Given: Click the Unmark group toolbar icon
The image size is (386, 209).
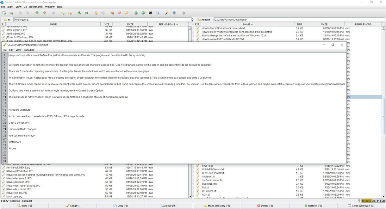Looking at the screenshot, I should tap(70, 13).
